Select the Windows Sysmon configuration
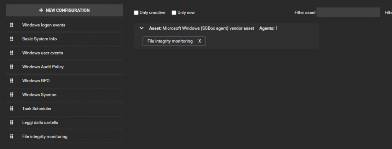The height and width of the screenshot is (149, 392). [x=64, y=95]
